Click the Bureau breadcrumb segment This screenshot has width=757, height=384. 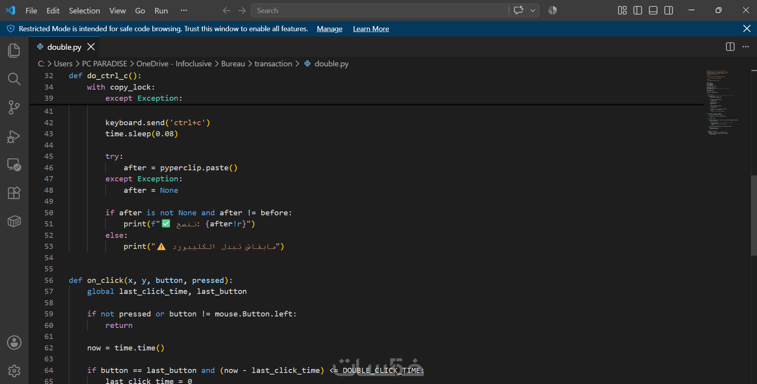coord(233,64)
